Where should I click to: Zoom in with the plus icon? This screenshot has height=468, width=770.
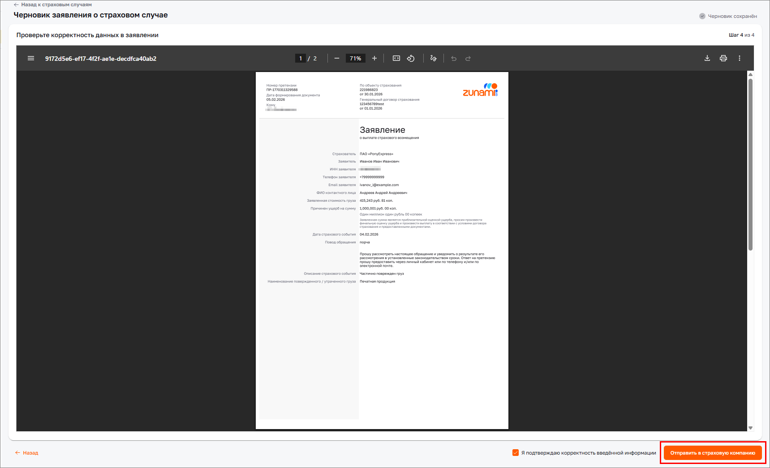[374, 59]
